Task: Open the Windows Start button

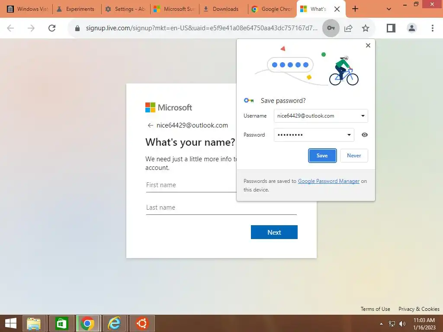Action: tap(11, 323)
